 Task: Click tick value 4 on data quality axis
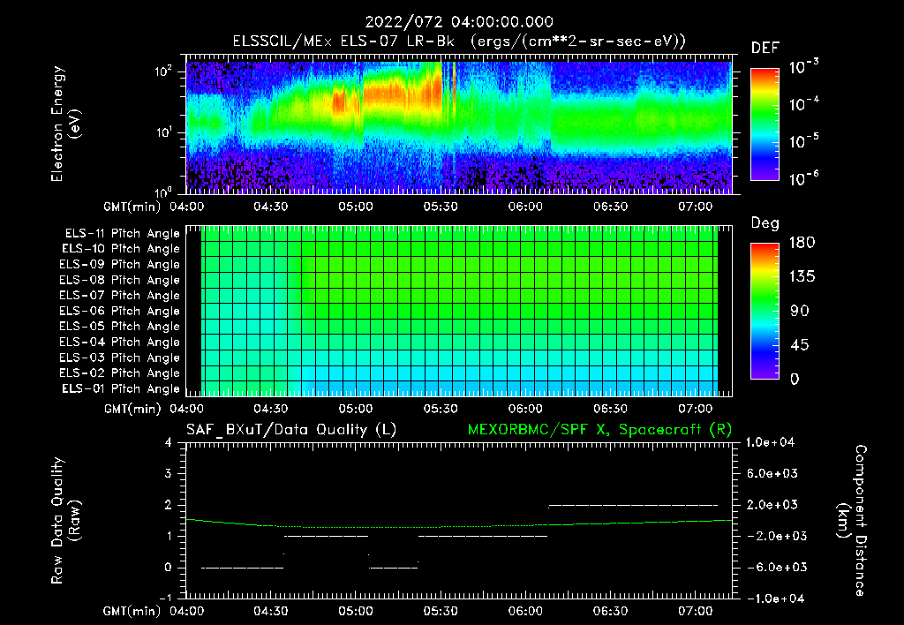tap(169, 443)
